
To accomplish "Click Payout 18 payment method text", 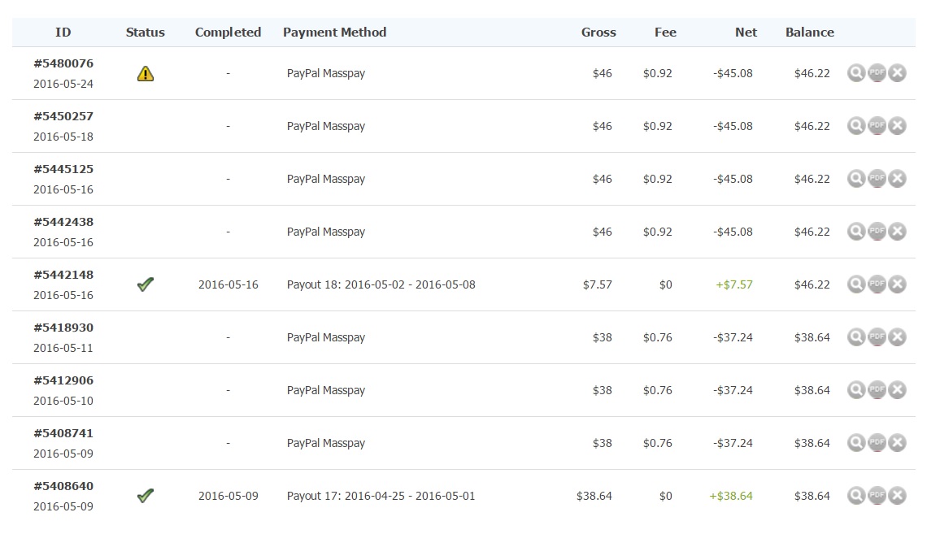I will click(381, 284).
